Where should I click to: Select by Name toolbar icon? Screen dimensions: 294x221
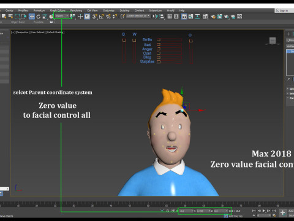point(10,17)
